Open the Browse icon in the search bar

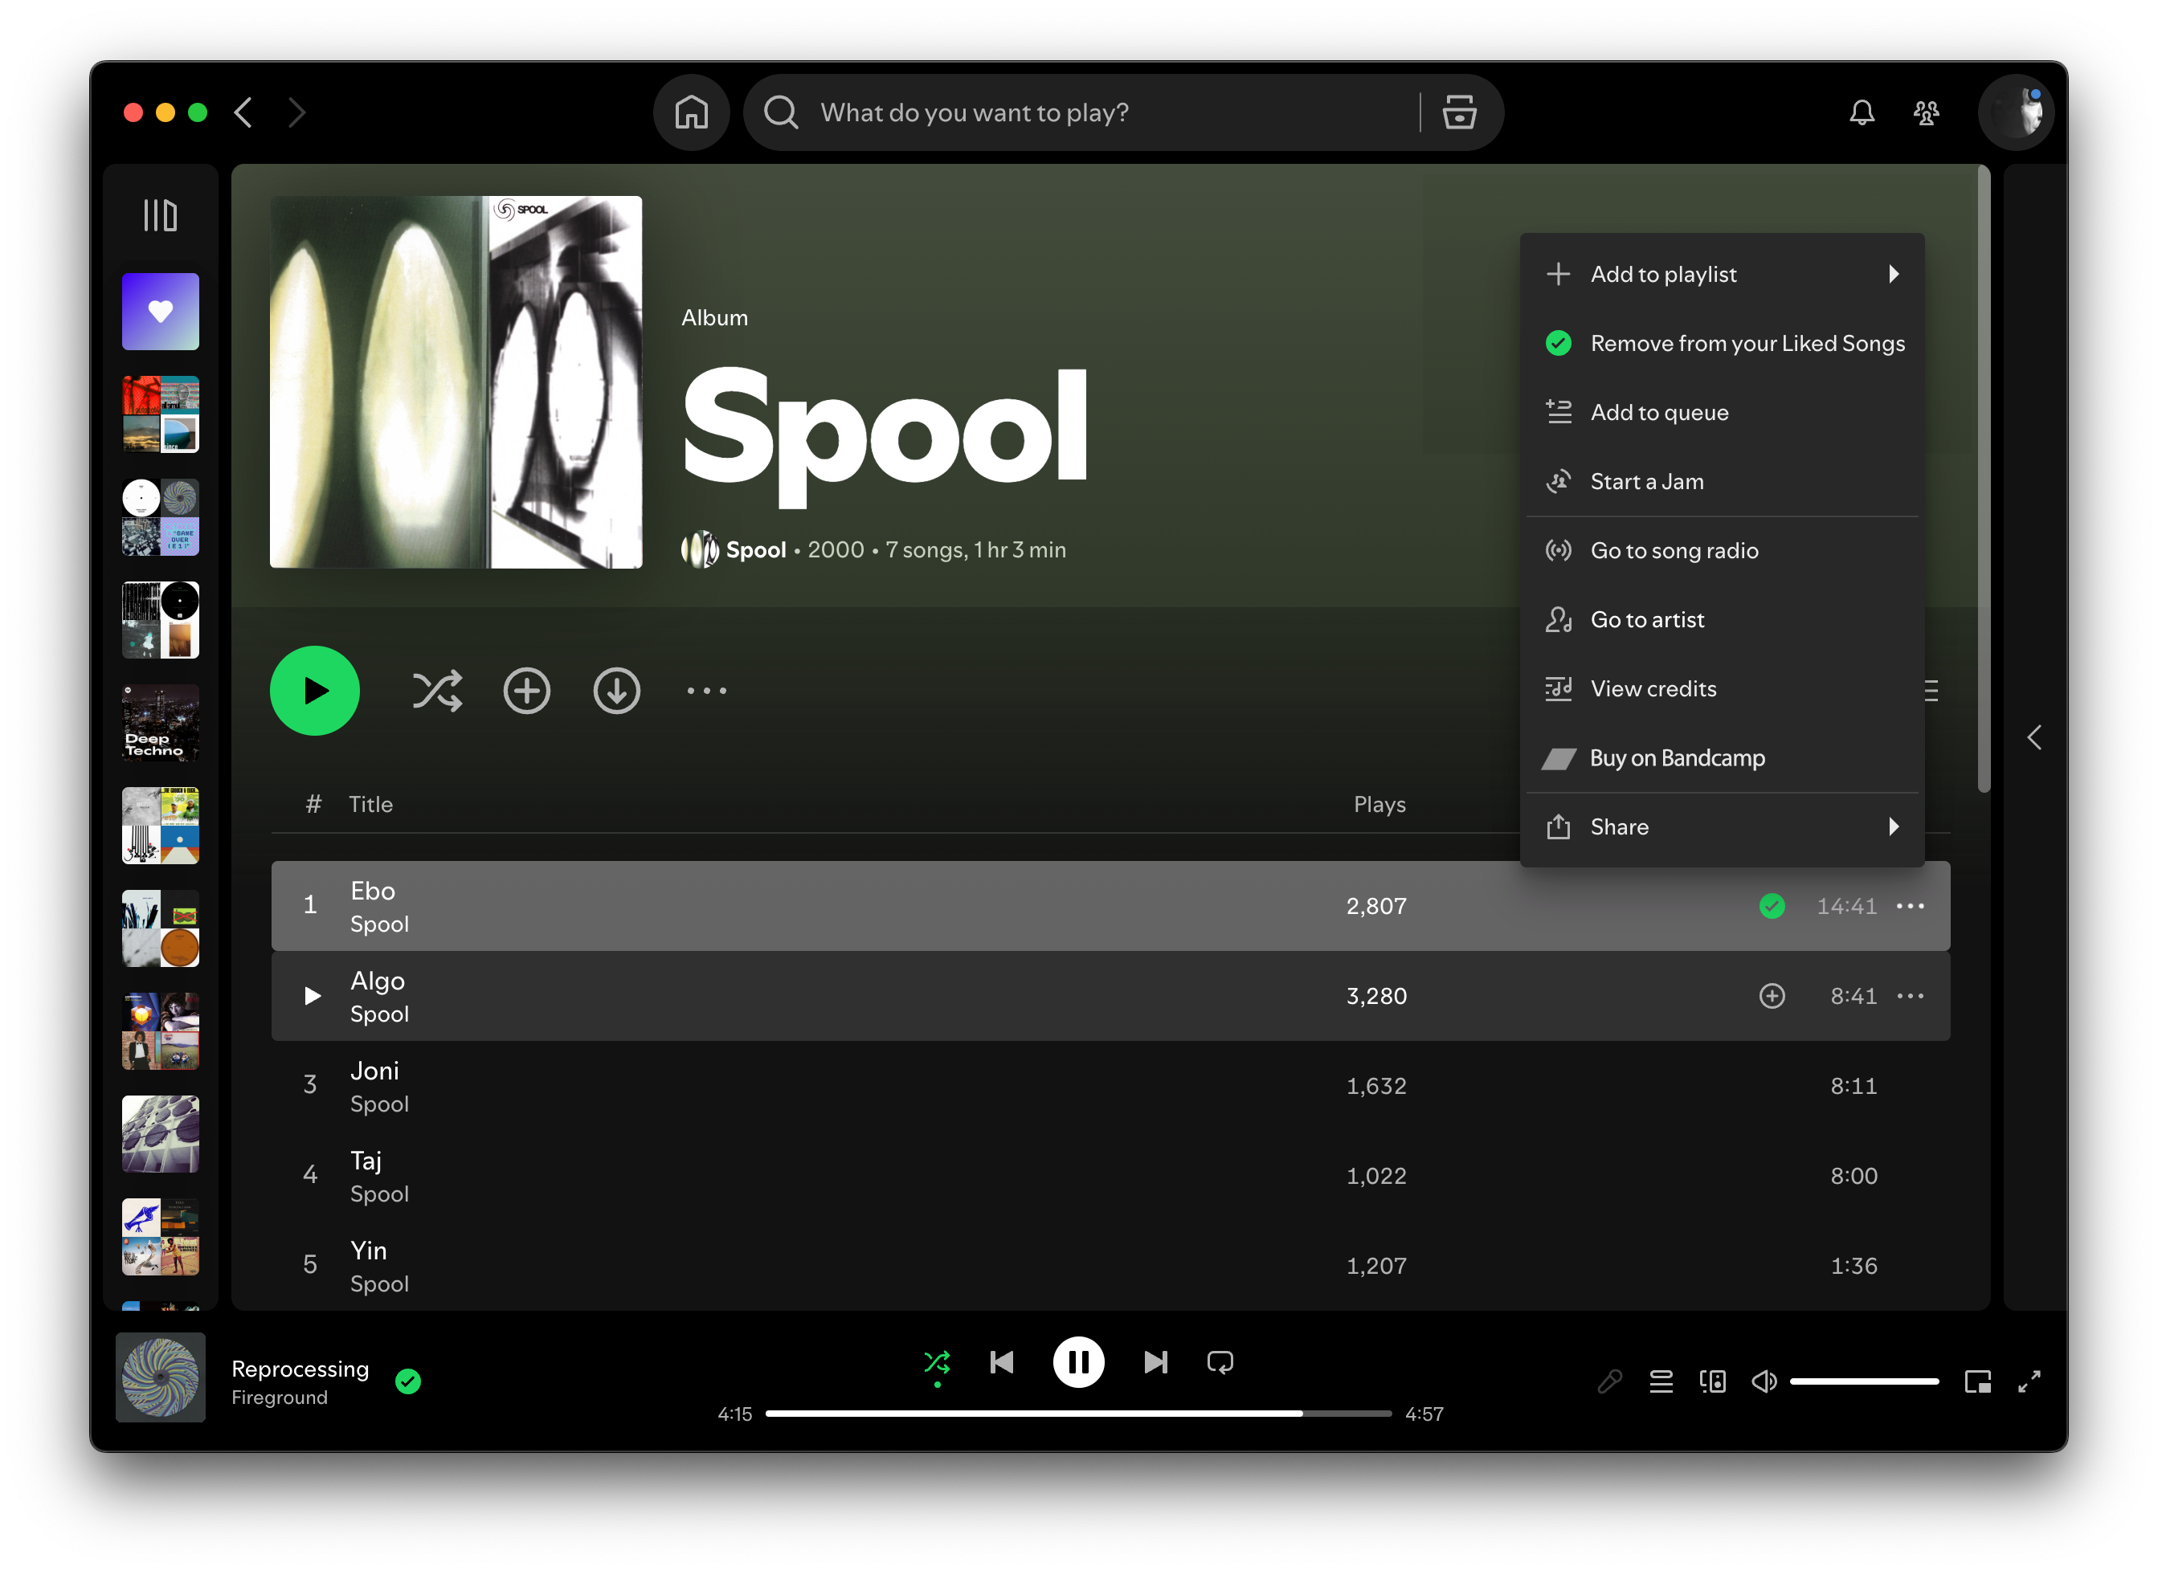[1459, 112]
